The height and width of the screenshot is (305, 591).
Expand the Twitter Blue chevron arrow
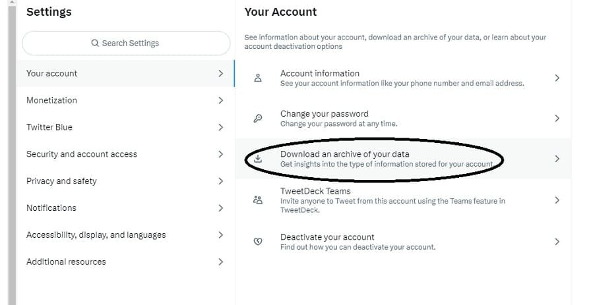220,128
